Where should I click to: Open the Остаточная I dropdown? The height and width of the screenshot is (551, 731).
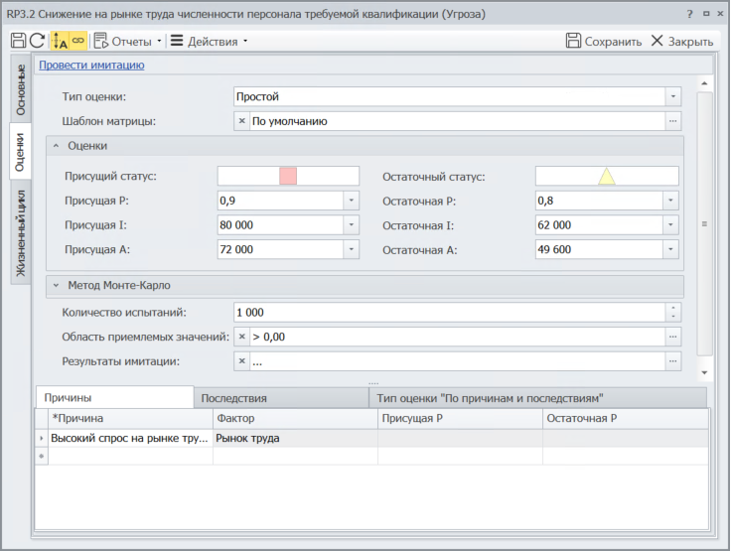point(672,225)
